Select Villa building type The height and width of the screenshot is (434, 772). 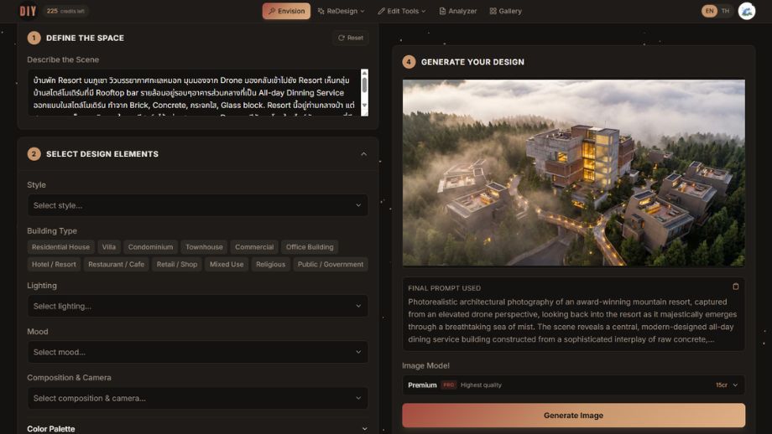pos(109,246)
